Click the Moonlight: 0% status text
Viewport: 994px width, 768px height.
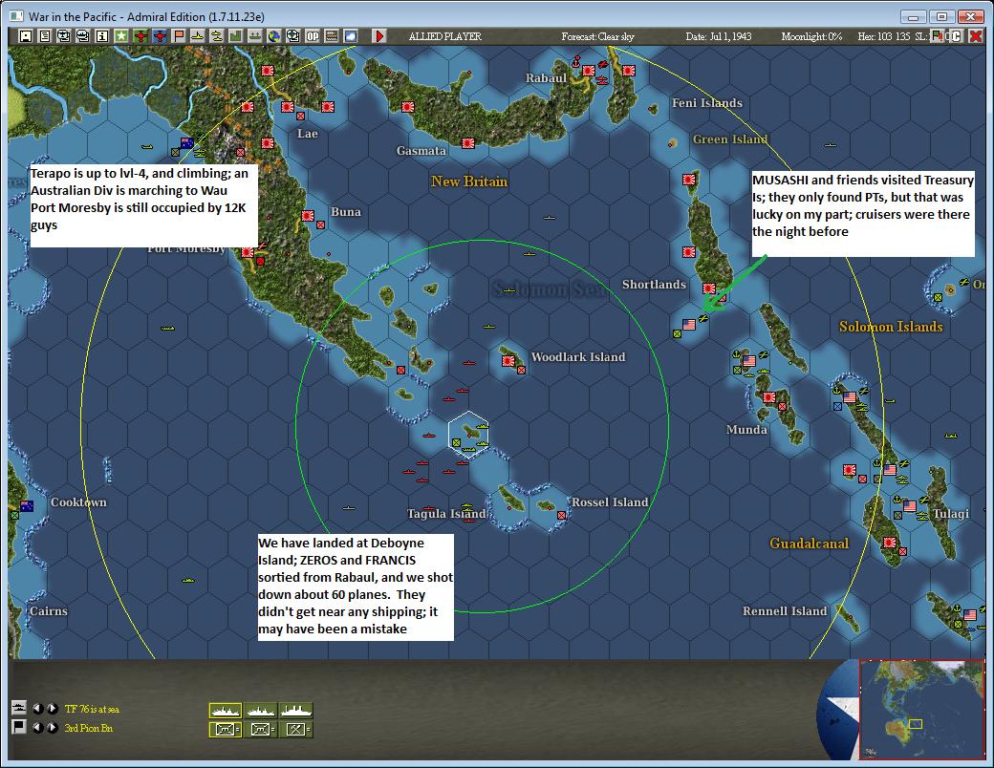pos(811,36)
